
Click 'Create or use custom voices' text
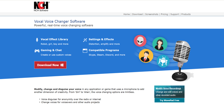tap(56, 55)
